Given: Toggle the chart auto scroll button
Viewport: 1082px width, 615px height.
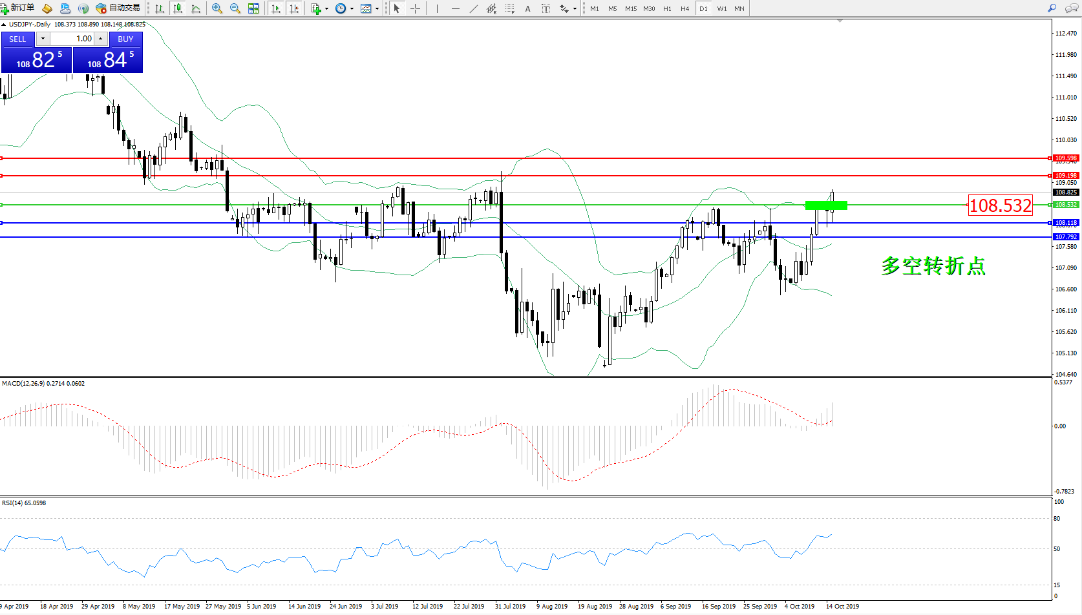Looking at the screenshot, I should [x=276, y=8].
